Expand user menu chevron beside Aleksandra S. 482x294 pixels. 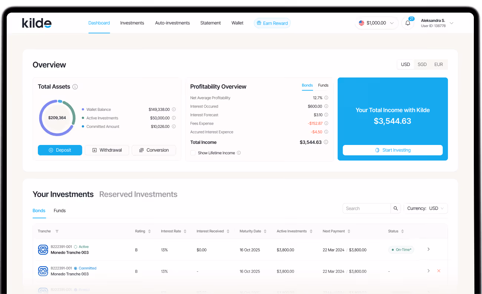452,23
